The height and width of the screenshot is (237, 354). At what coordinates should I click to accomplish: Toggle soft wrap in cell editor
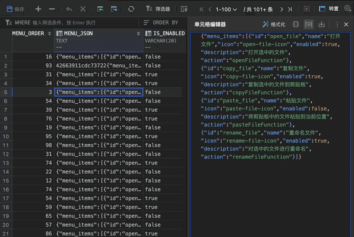click(309, 24)
